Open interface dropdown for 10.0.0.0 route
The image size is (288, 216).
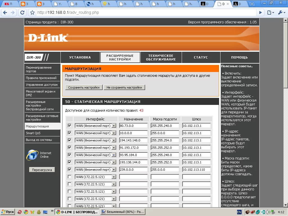click(96, 133)
